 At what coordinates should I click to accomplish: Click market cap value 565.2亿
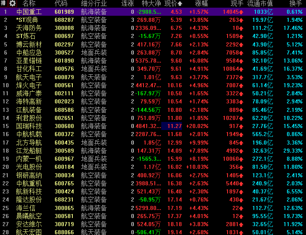pyautogui.click(x=262, y=134)
